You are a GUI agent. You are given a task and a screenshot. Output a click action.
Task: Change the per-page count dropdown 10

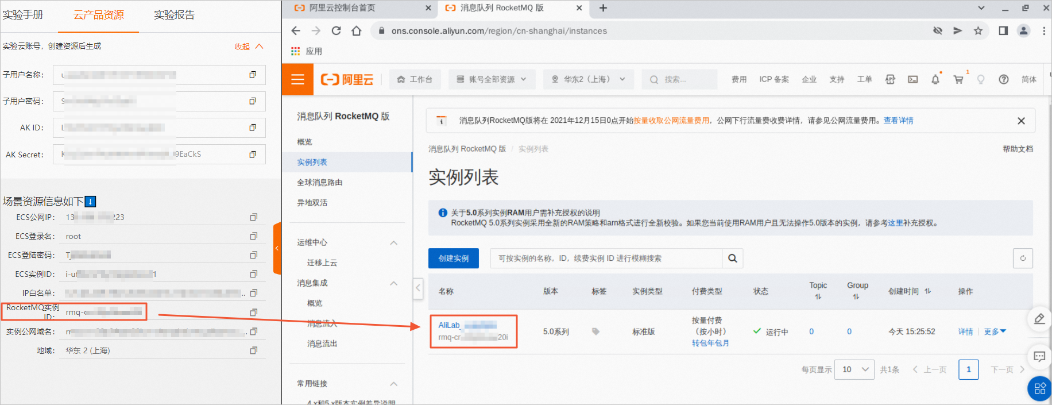coord(854,369)
